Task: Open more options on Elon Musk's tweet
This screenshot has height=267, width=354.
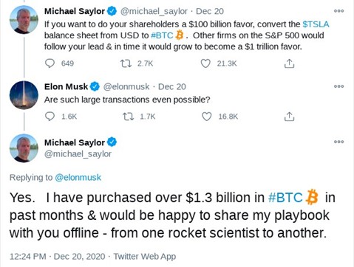Action: point(338,86)
